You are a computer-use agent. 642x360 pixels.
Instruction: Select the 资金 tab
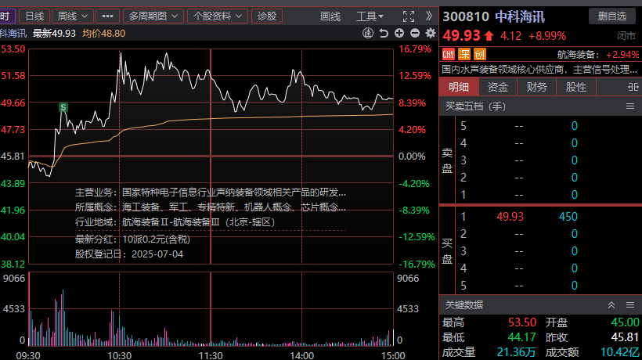tap(497, 87)
